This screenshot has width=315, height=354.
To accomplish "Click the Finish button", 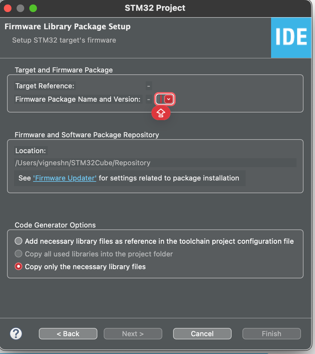I will (271, 333).
